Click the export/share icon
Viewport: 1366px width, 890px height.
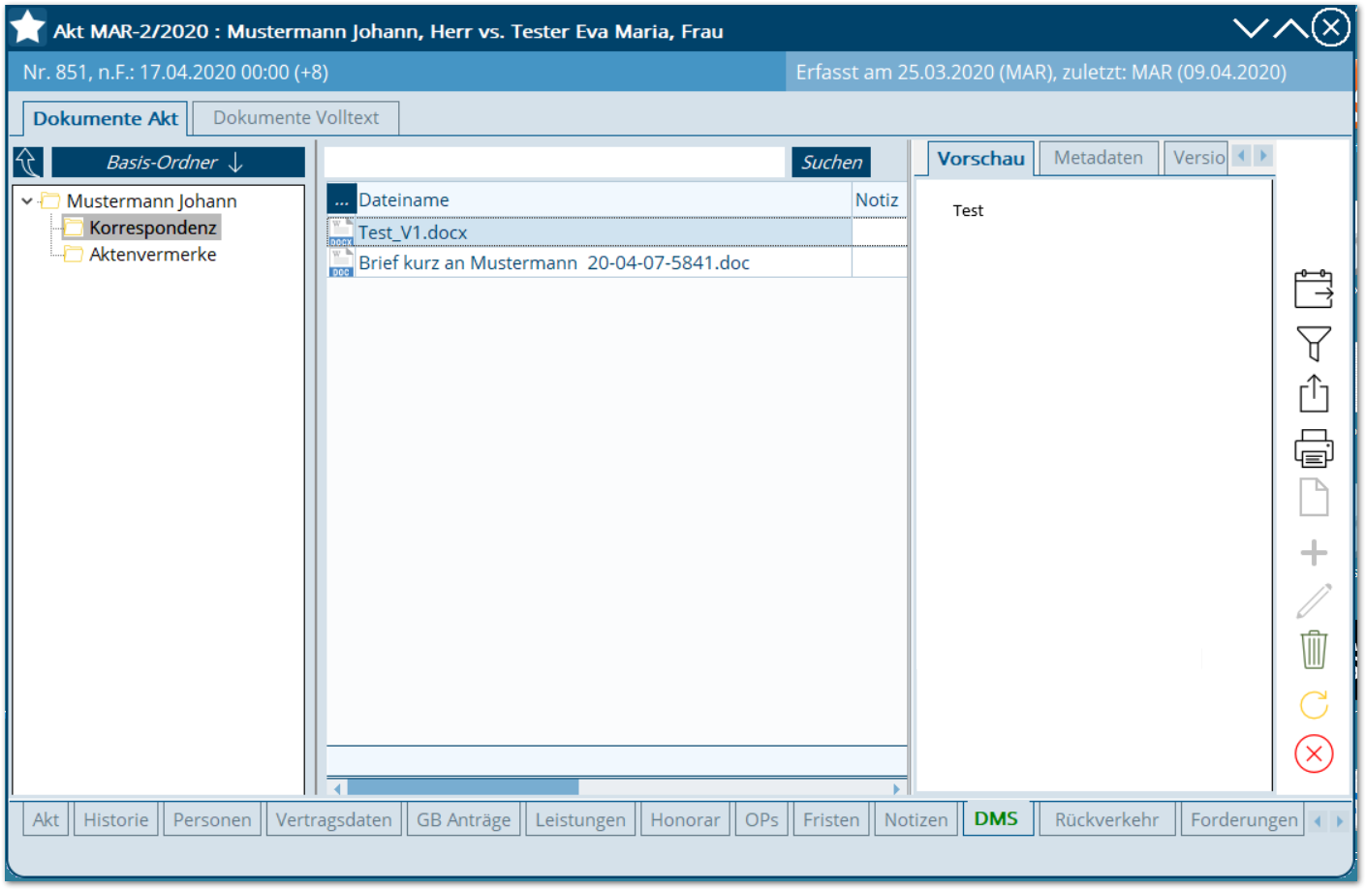click(1314, 393)
